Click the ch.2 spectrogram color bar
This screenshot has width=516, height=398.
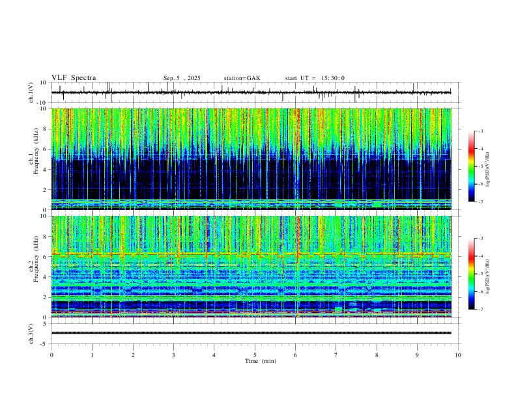pyautogui.click(x=471, y=274)
